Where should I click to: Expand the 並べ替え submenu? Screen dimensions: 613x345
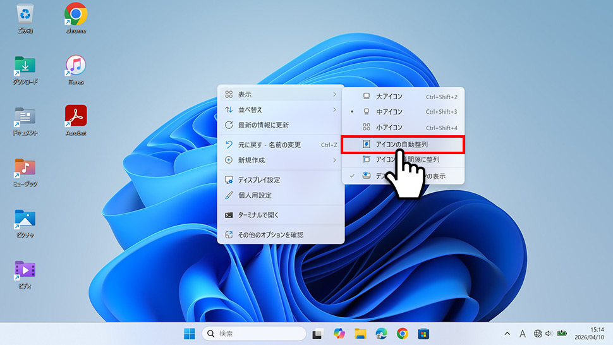pos(281,110)
